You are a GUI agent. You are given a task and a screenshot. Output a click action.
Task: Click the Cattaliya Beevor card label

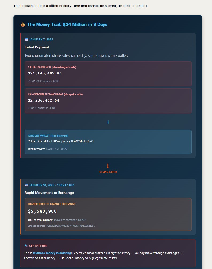[52, 67]
